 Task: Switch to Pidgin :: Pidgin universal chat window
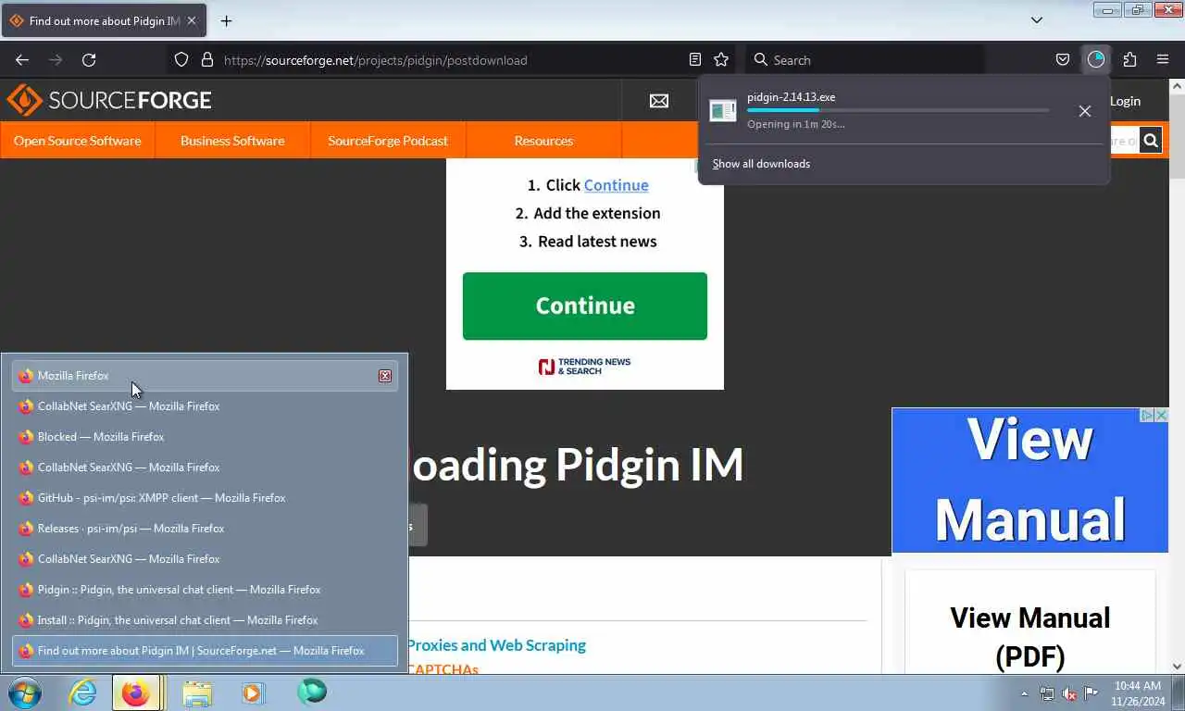(205, 590)
